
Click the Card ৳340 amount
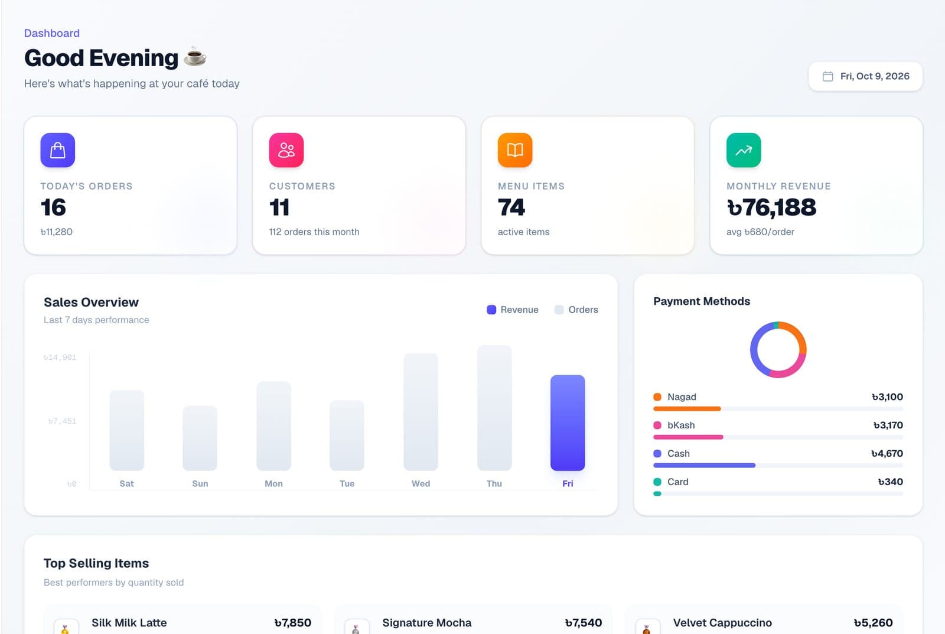coord(890,482)
